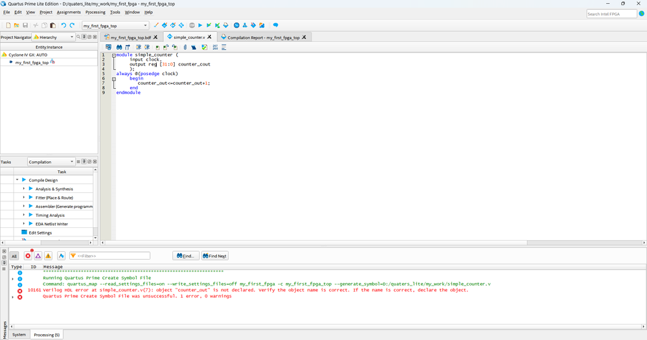The width and height of the screenshot is (647, 340).
Task: Open the Compilation dropdown in Tasks panel
Action: tap(51, 162)
